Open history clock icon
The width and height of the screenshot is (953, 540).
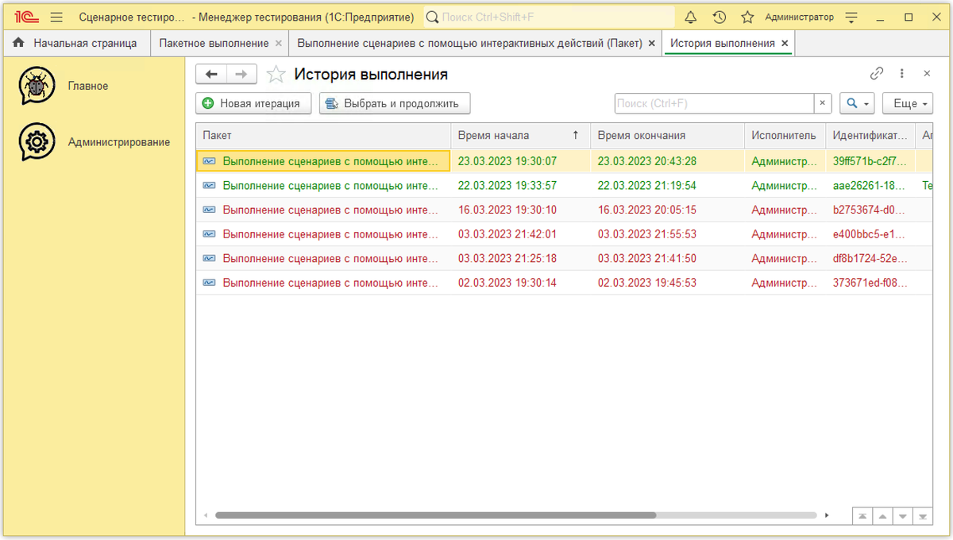coord(720,17)
